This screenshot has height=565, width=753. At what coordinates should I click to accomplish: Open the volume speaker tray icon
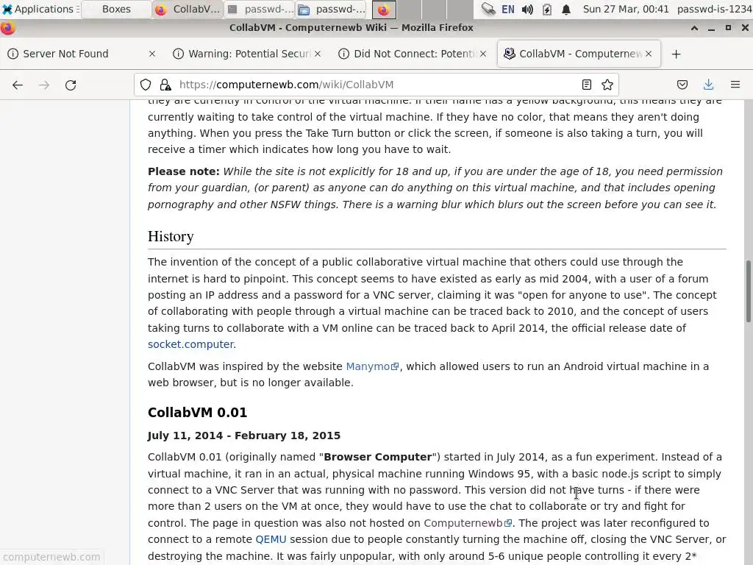[x=527, y=9]
